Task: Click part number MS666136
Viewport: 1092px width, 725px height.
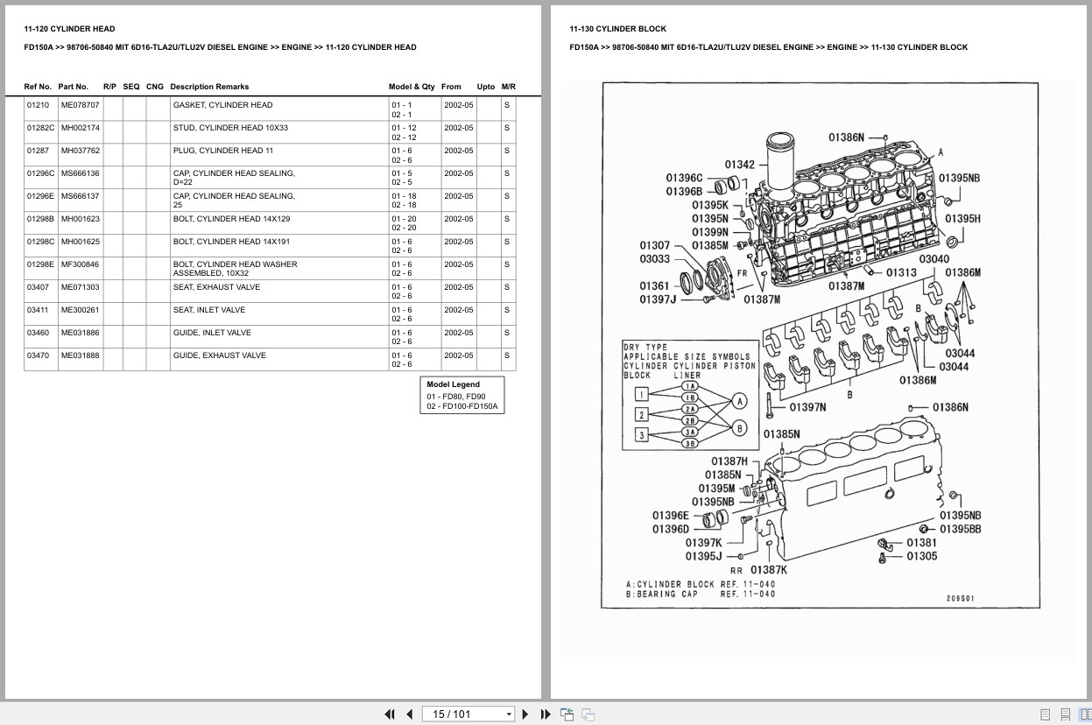Action: (80, 173)
